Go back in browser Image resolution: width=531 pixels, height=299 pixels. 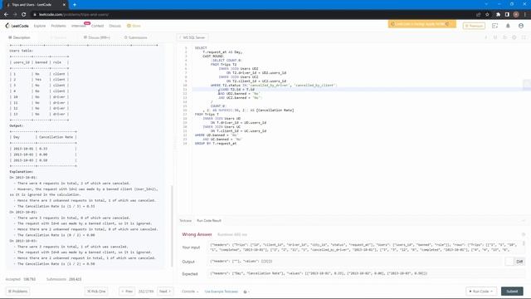6,15
